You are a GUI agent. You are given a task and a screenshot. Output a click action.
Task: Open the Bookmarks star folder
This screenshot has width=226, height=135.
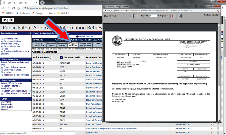[23, 13]
